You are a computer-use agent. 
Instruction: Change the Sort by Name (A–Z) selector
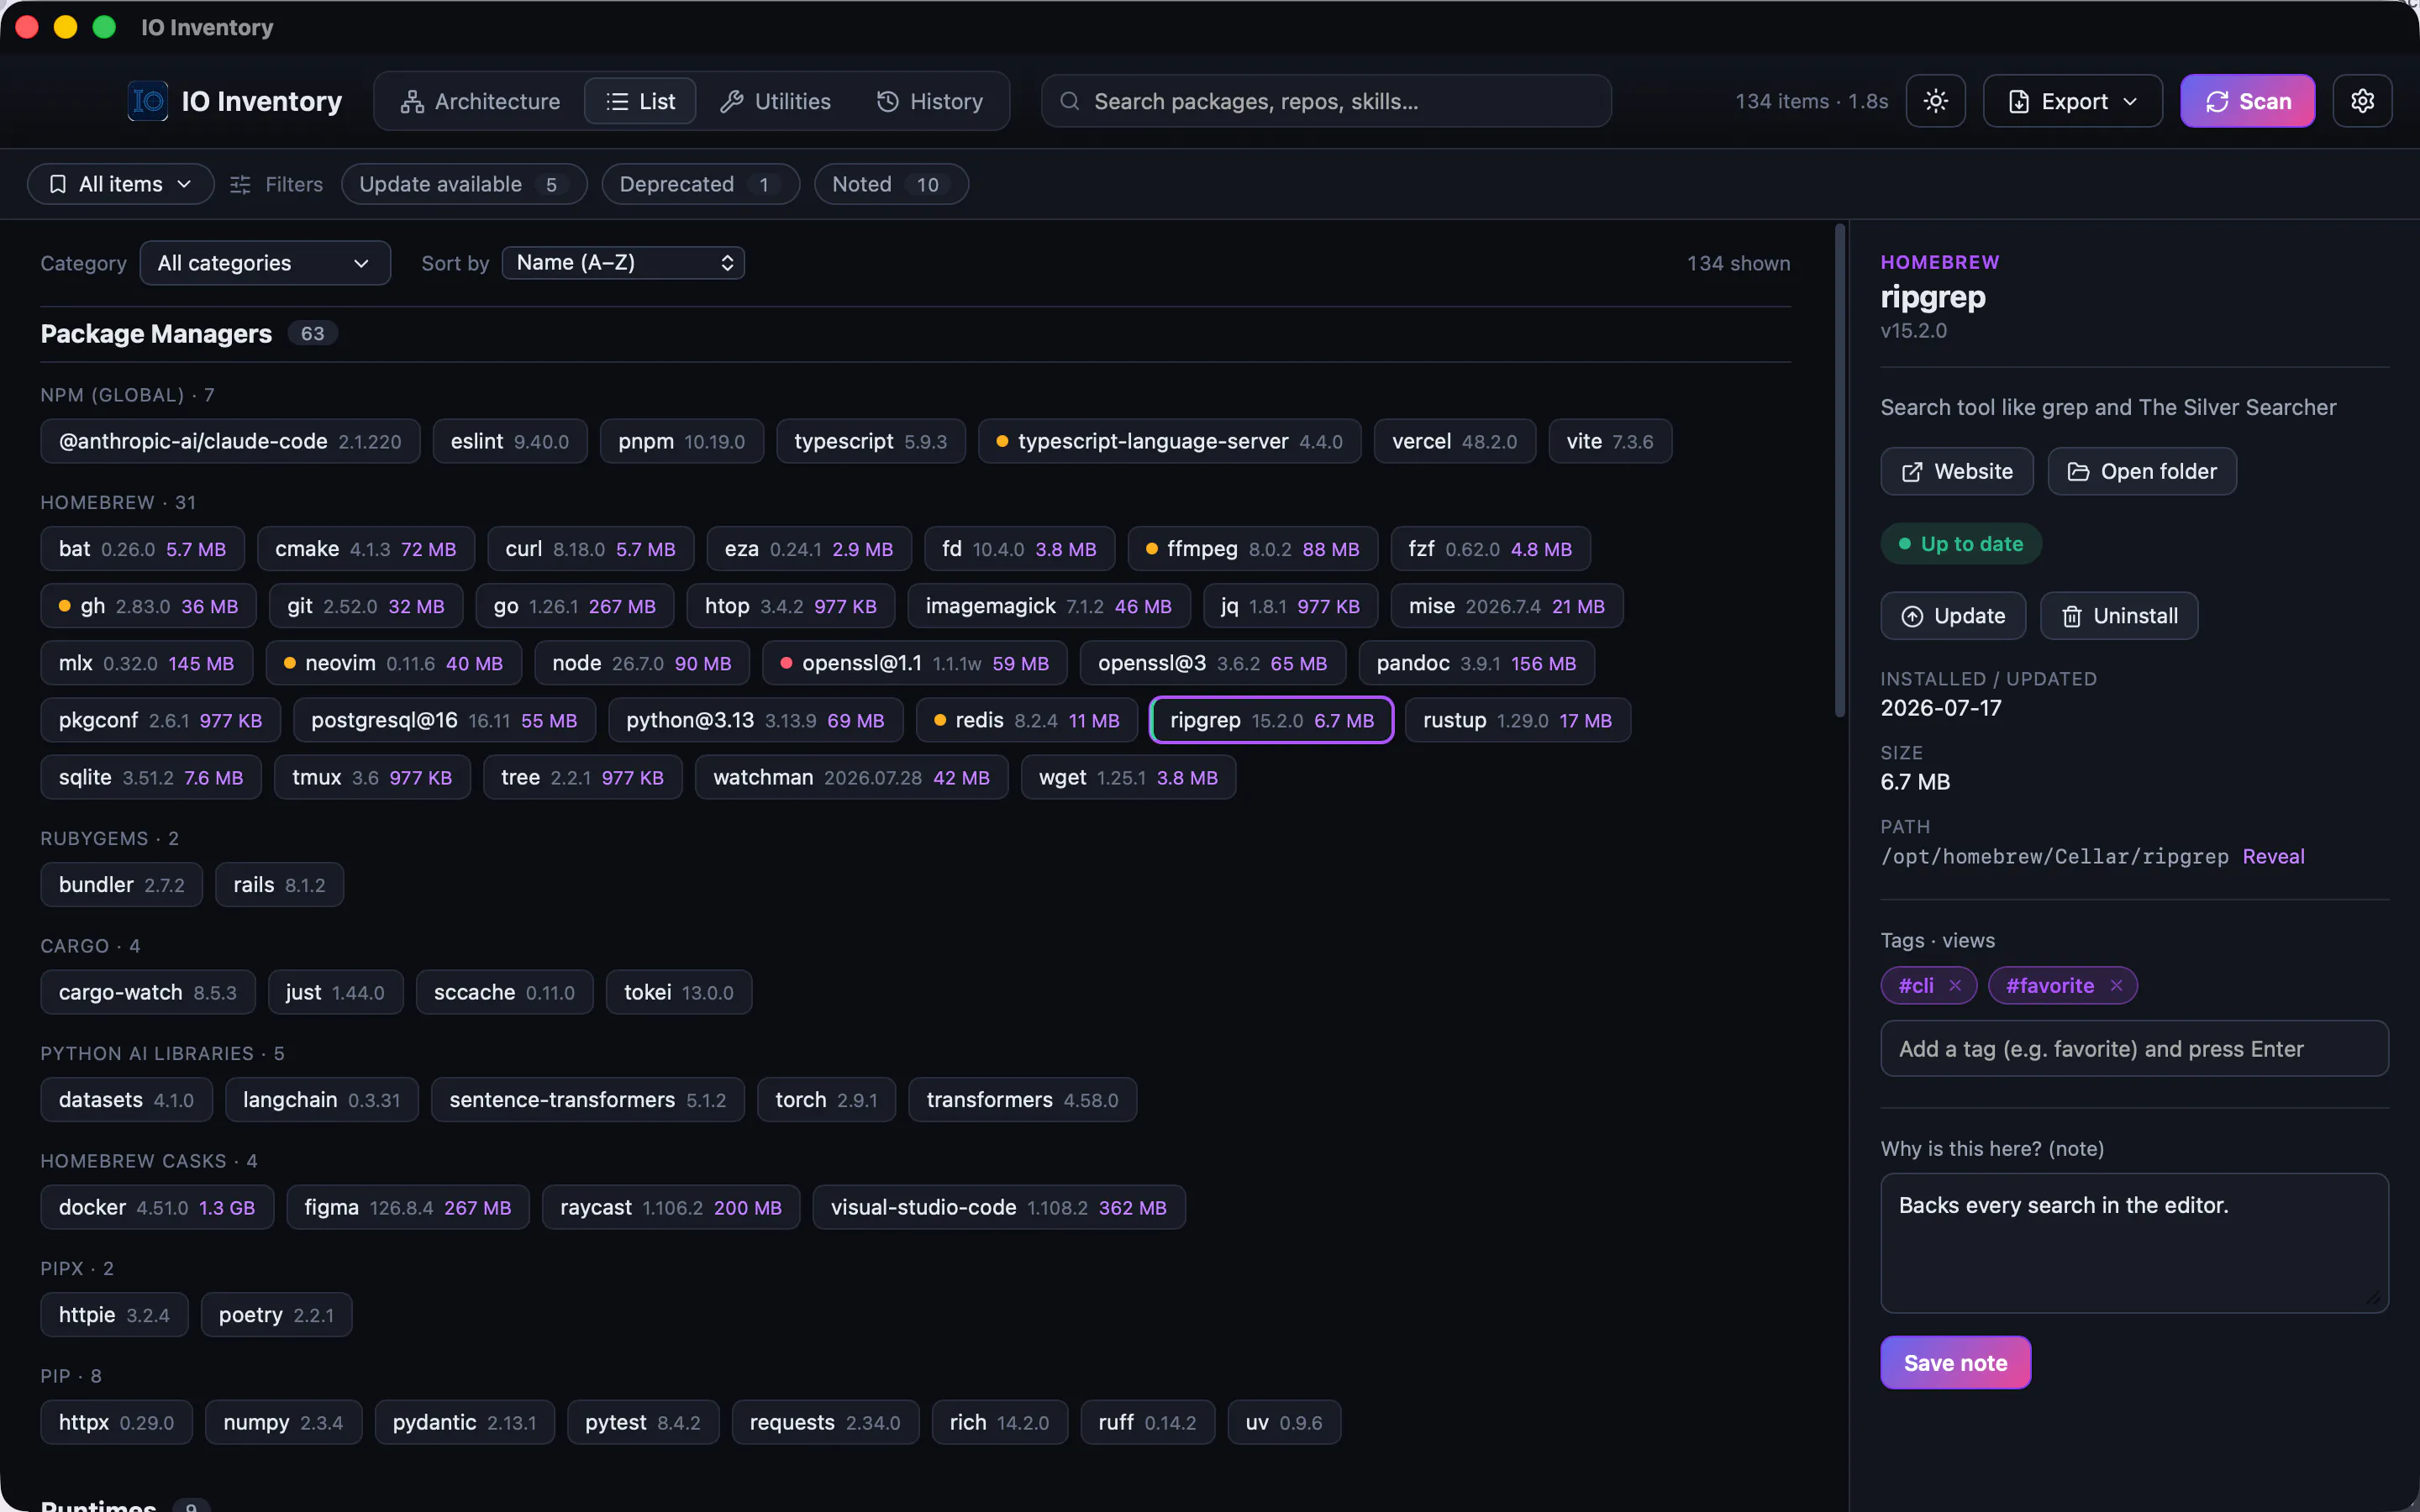pyautogui.click(x=623, y=263)
